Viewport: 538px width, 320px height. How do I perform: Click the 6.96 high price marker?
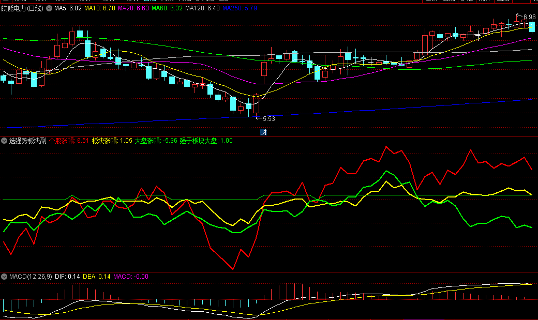(529, 17)
